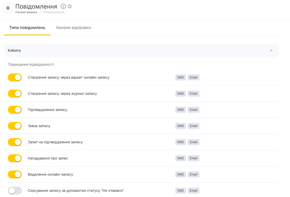Click Email tag for Створення запису через віджет
The image size is (290, 197).
[x=193, y=77]
